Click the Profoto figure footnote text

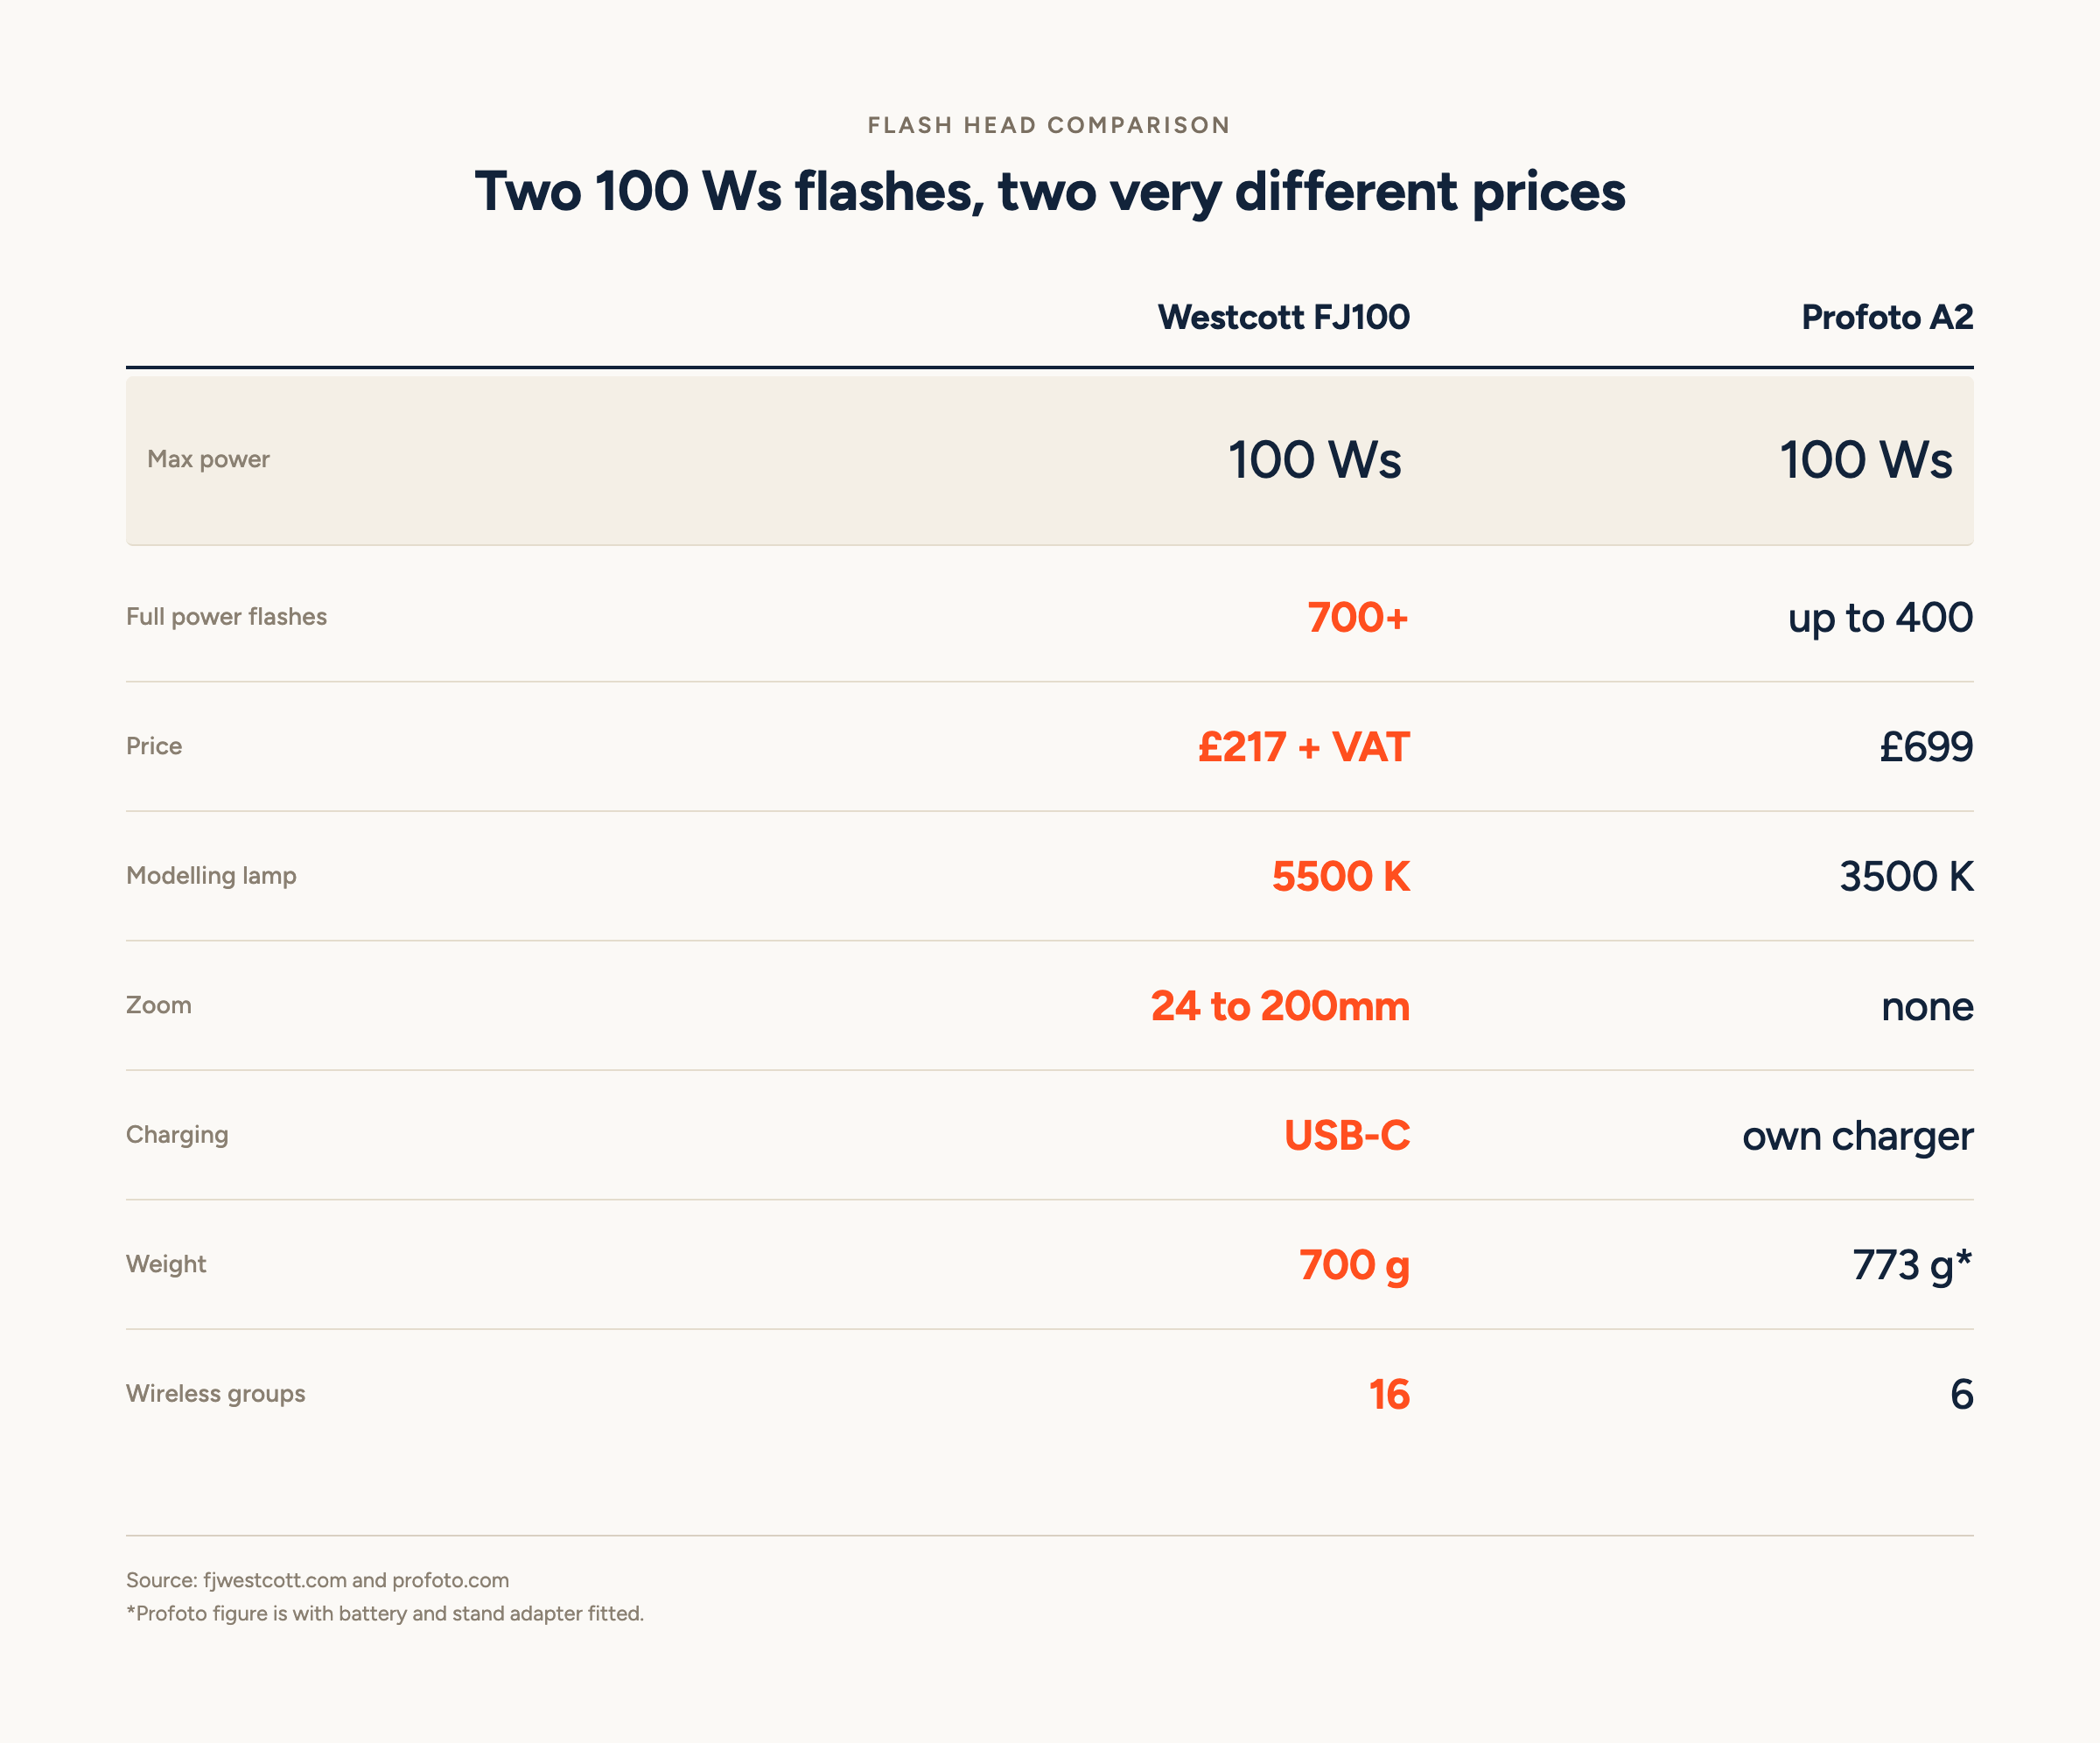click(x=385, y=1613)
